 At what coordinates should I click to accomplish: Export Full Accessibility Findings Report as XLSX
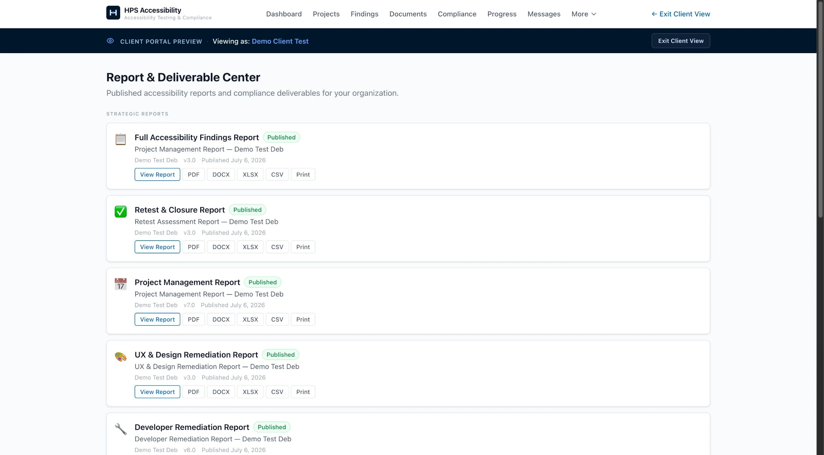click(x=250, y=175)
